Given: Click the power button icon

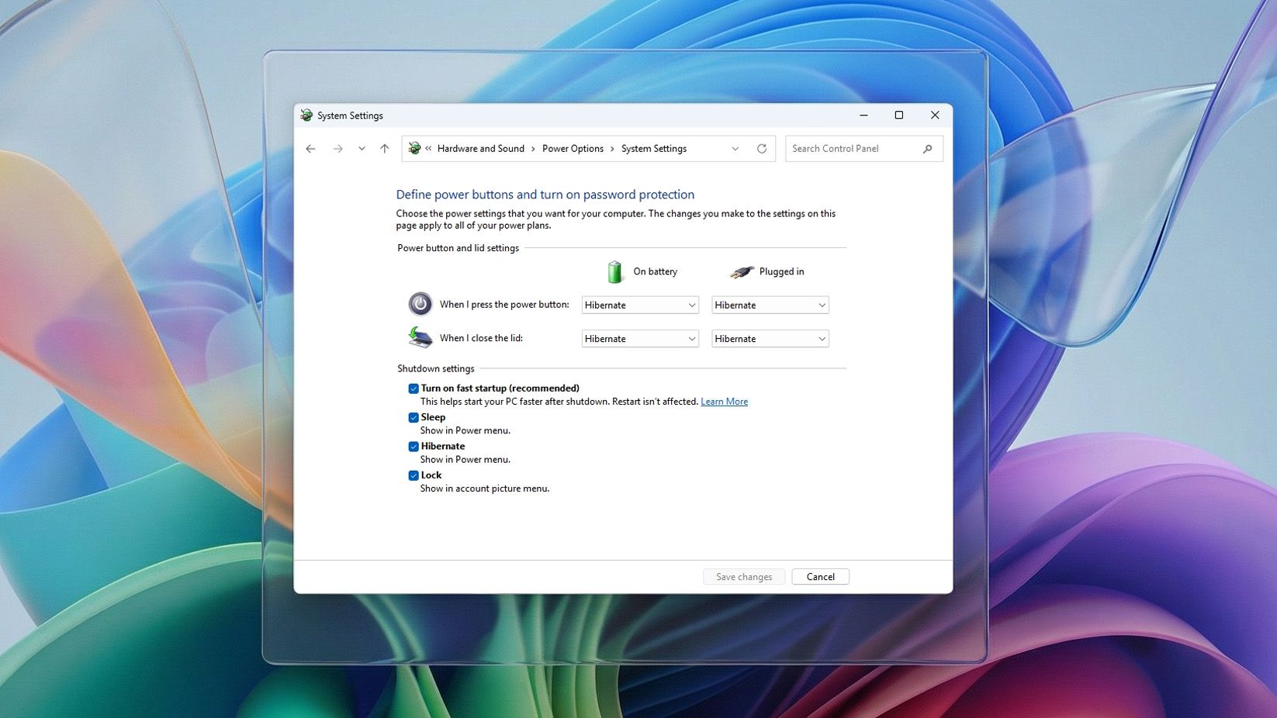Looking at the screenshot, I should click(420, 304).
